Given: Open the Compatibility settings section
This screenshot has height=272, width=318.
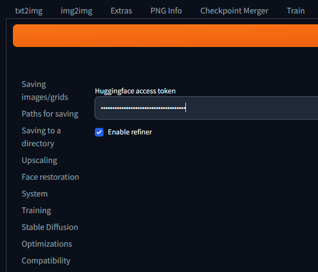Looking at the screenshot, I should coord(46,261).
